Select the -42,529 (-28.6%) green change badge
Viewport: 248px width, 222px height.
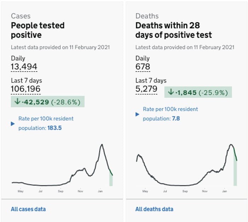[x=48, y=102]
